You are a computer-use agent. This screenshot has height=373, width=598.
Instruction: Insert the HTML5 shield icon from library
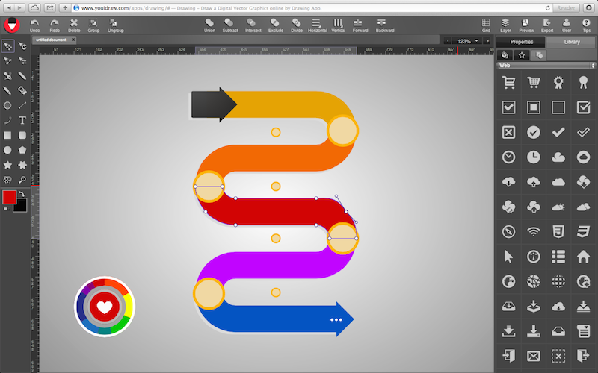point(558,231)
